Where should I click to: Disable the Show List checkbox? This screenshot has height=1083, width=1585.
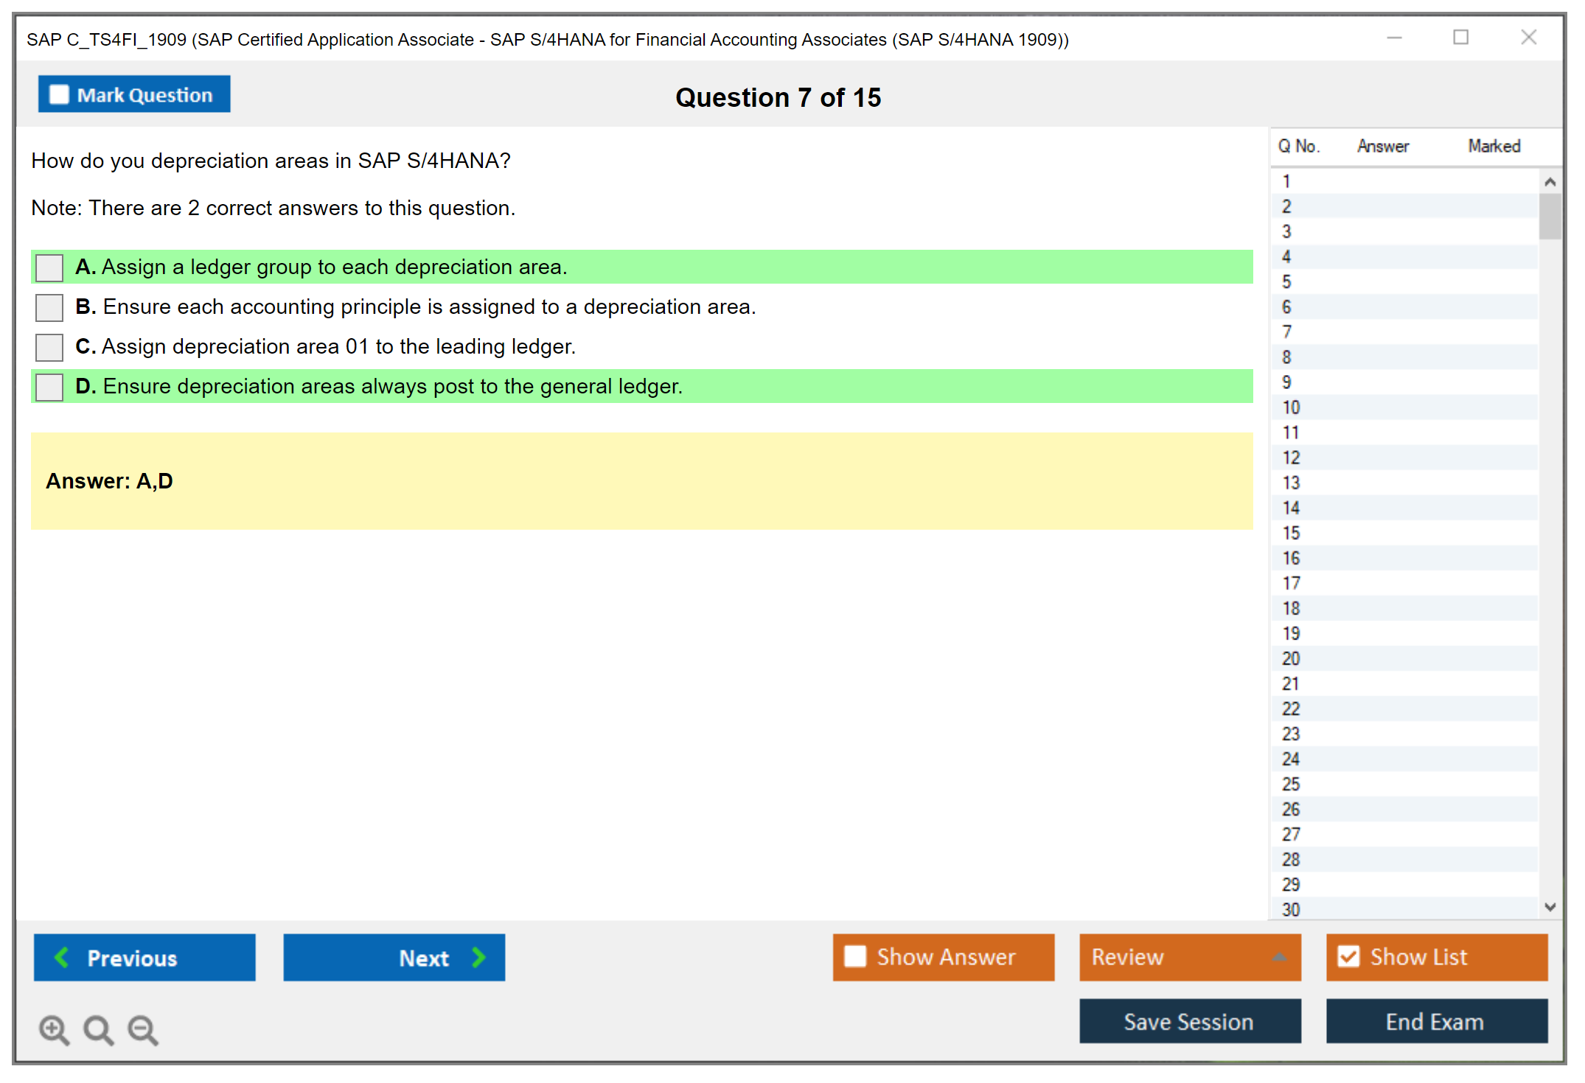(1348, 956)
